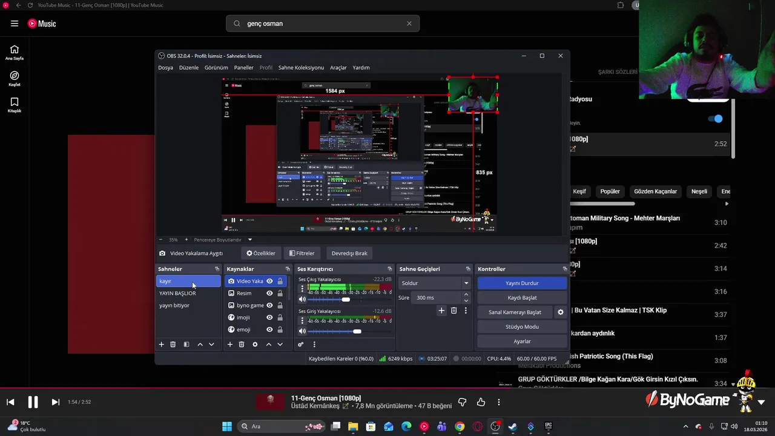This screenshot has width=775, height=436.
Task: Open the Düzenle menu
Action: [189, 67]
